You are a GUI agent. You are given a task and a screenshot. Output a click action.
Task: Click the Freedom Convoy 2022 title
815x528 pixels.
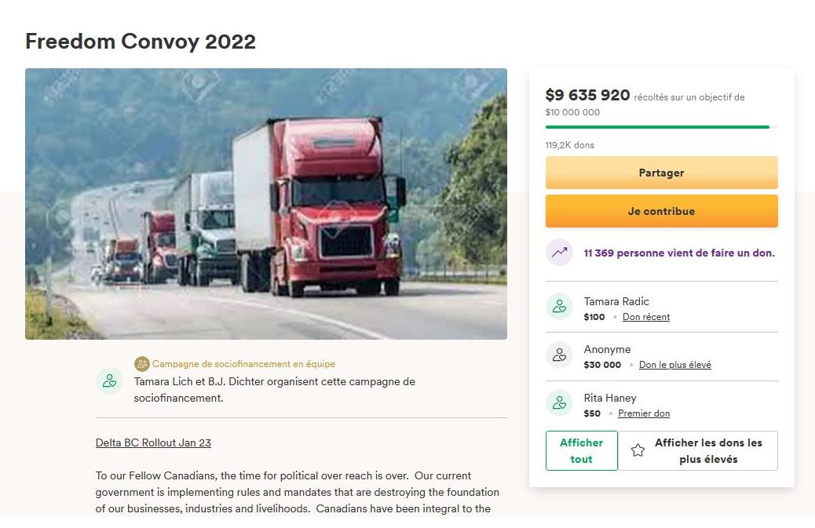(141, 42)
